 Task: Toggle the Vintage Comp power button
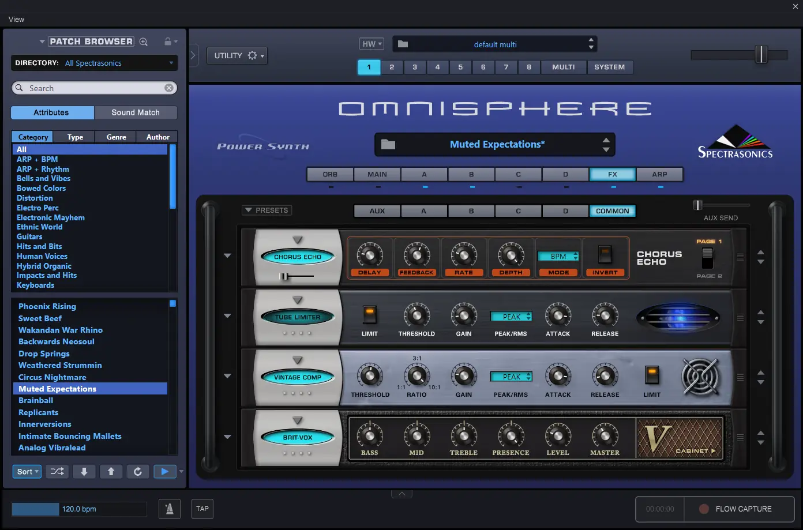click(x=298, y=377)
